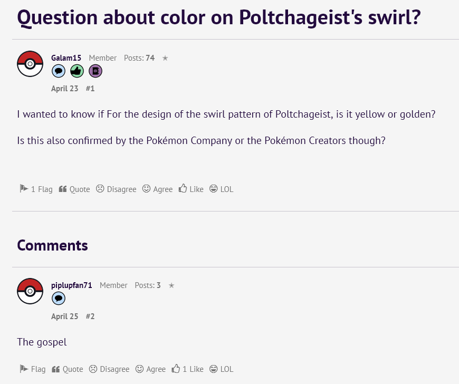Screen dimensions: 459x384
Task: Click the green thumbs-up badge under Galam15
Action: (77, 71)
